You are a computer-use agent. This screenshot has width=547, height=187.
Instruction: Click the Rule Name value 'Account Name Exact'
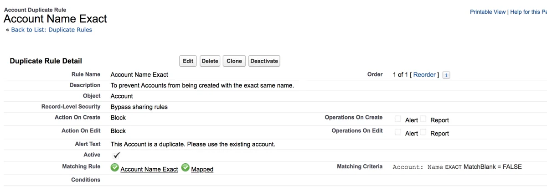point(139,75)
